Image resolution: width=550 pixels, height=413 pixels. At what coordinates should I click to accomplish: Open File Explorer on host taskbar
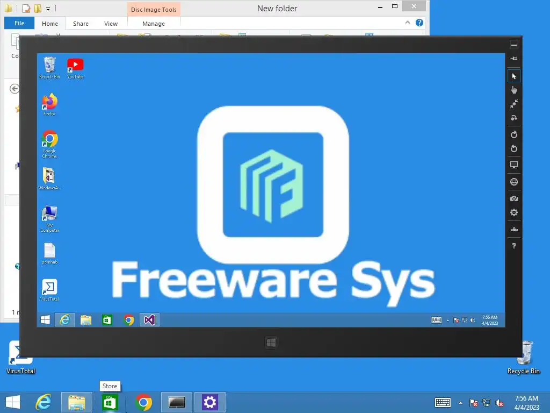click(x=76, y=402)
